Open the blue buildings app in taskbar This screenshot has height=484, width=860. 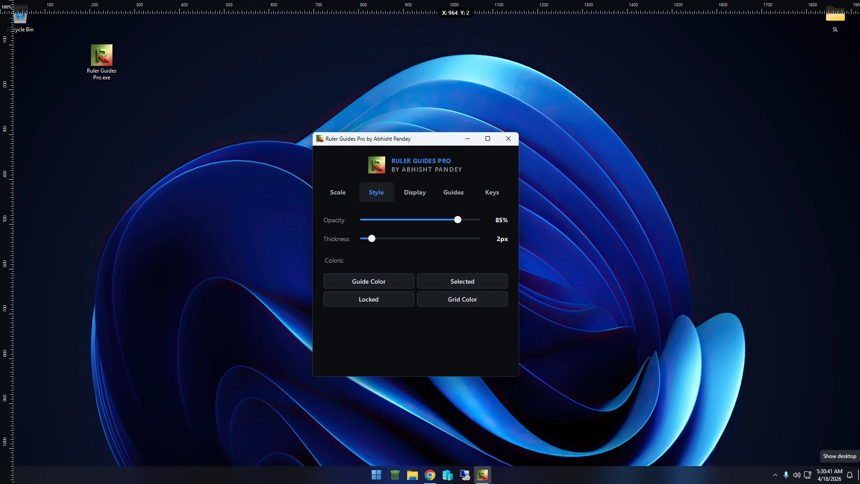point(447,475)
